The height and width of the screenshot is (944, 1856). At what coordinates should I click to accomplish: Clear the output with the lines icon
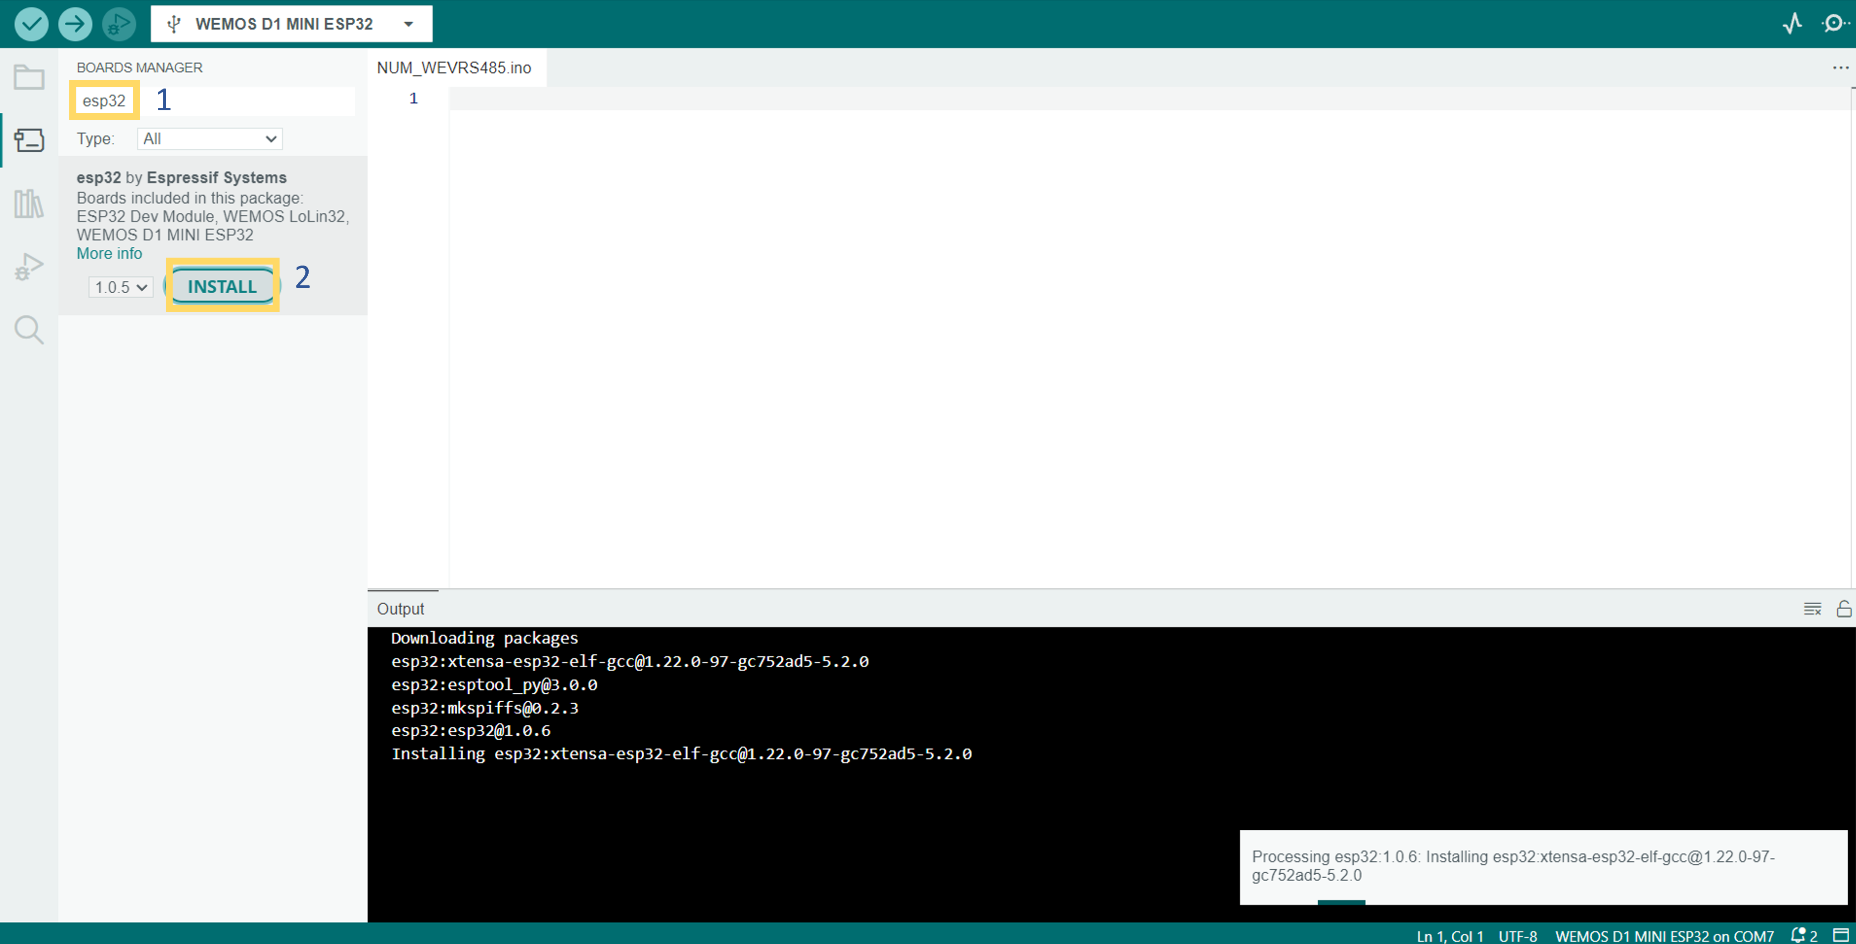1812,608
